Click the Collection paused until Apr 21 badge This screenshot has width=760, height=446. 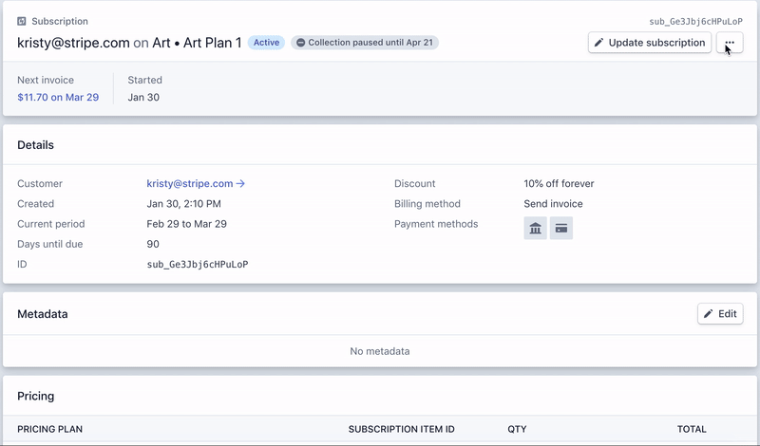click(365, 43)
